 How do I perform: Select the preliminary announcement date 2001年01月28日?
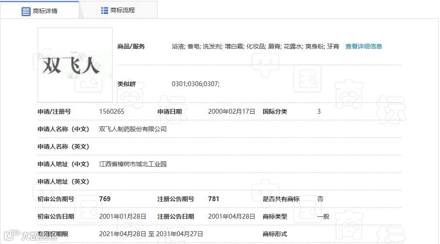[123, 216]
